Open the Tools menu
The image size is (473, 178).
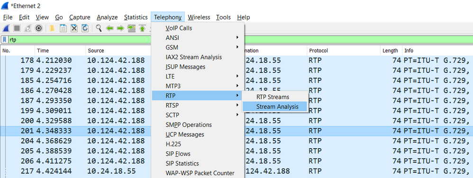point(223,17)
